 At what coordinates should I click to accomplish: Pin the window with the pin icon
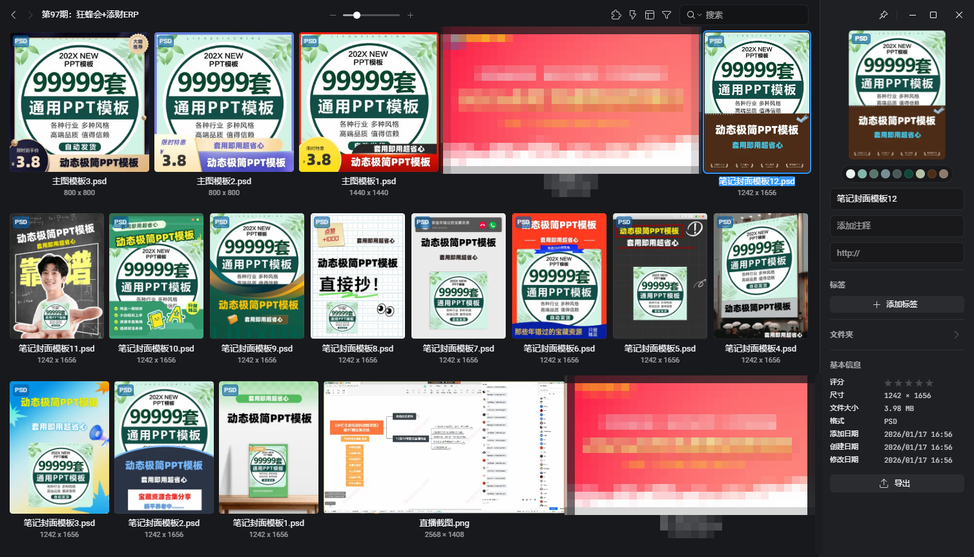click(884, 14)
